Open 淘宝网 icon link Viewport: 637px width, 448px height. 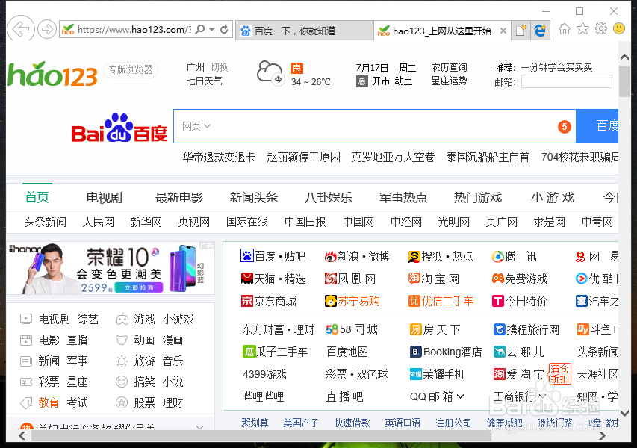414,279
